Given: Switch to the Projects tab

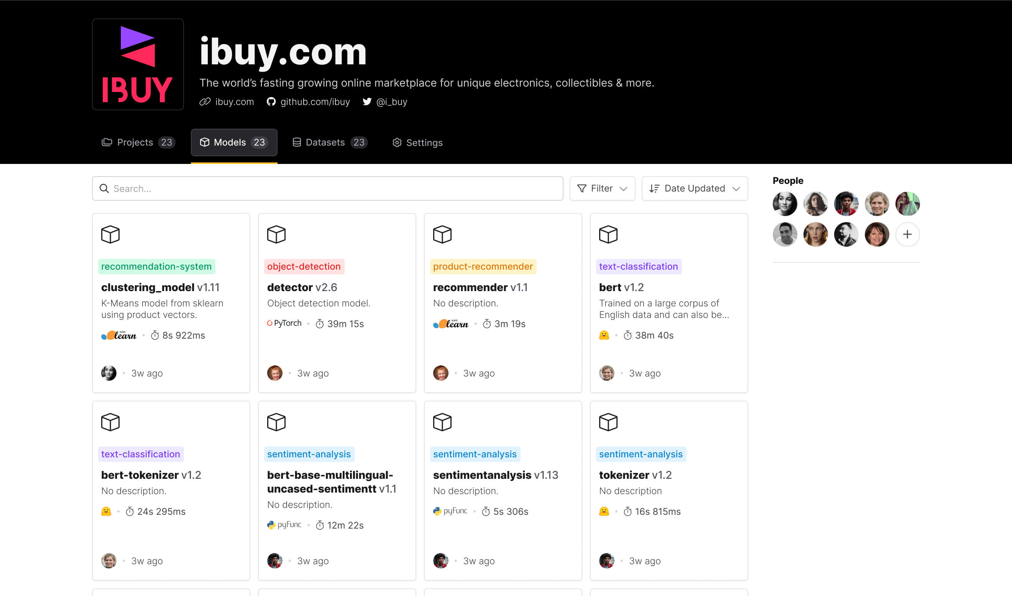Looking at the screenshot, I should point(138,142).
